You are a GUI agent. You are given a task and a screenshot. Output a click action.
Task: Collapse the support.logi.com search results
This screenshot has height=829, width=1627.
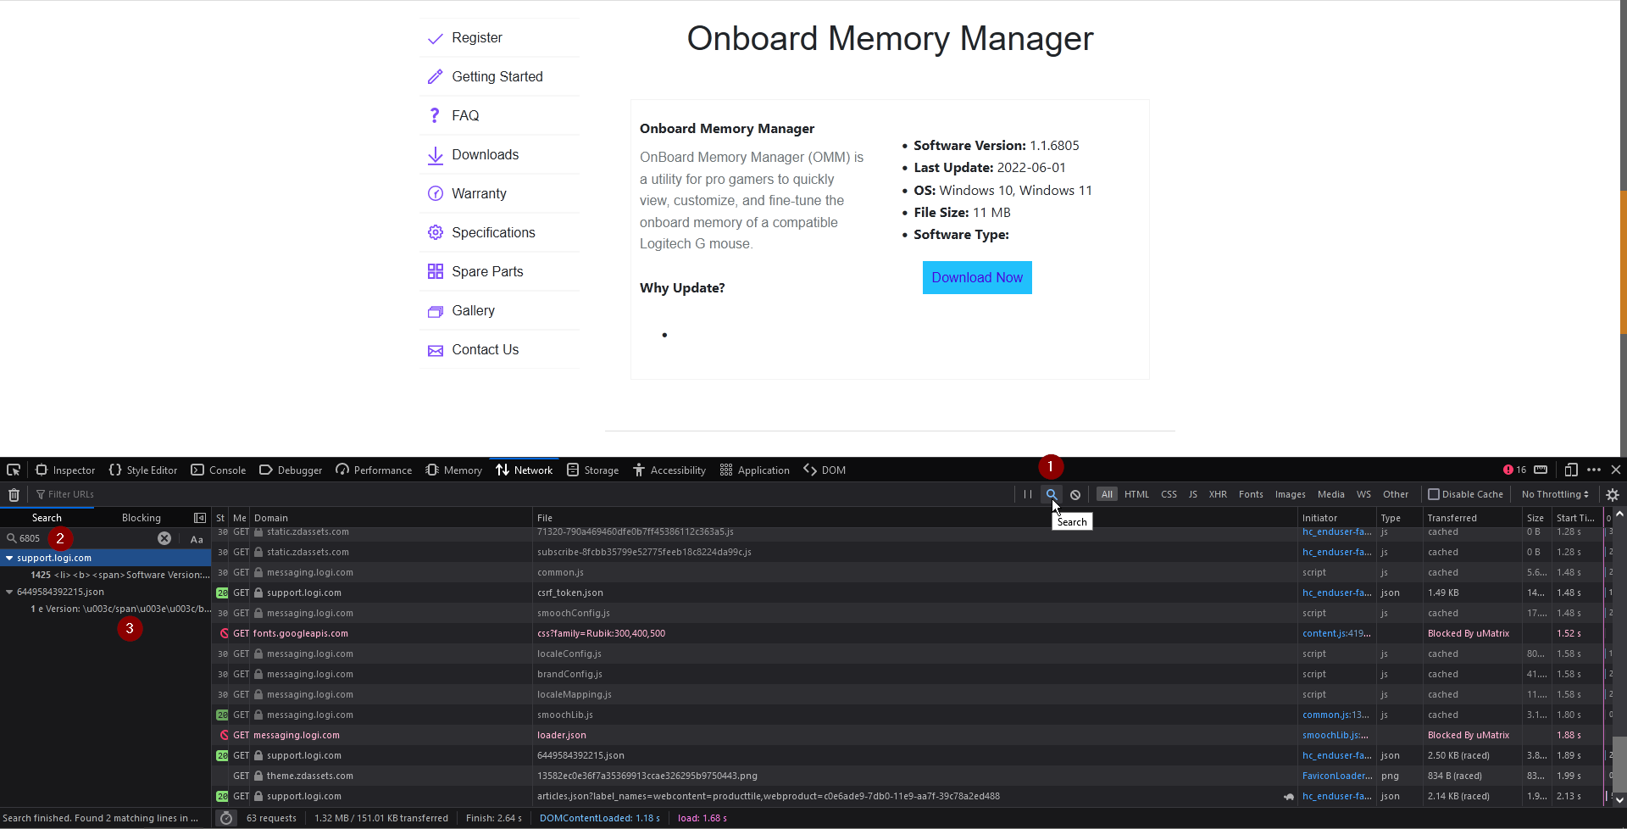tap(9, 558)
